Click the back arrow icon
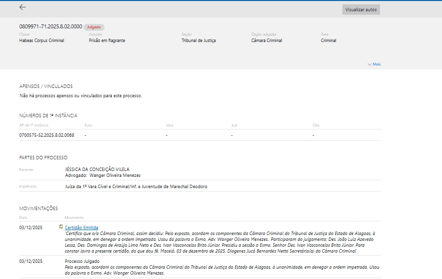 pos(22,7)
